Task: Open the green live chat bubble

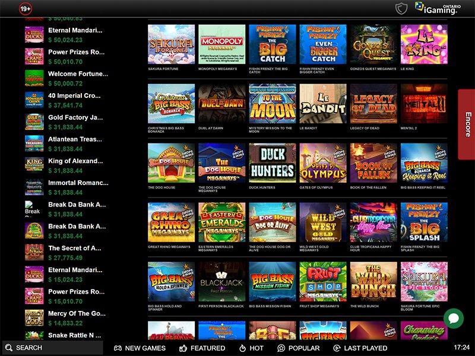Action: pos(454,318)
